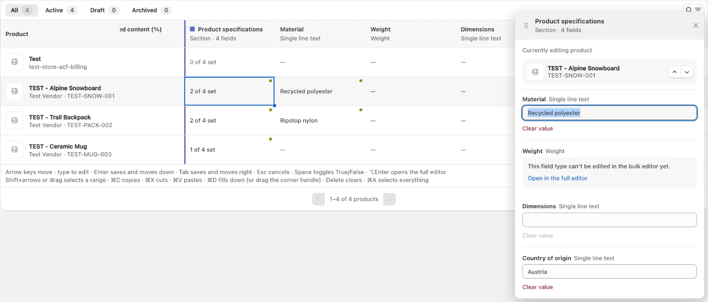Image resolution: width=708 pixels, height=302 pixels.
Task: Click the purple section color square in header
Action: [x=192, y=29]
